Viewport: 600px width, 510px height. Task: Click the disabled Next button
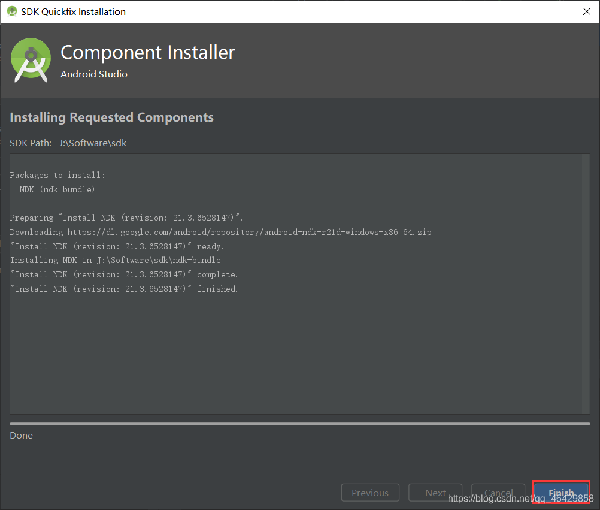(x=435, y=493)
